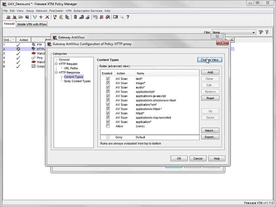Click the red monitor toolbar icon
This screenshot has width=276, height=207.
(x=101, y=17)
